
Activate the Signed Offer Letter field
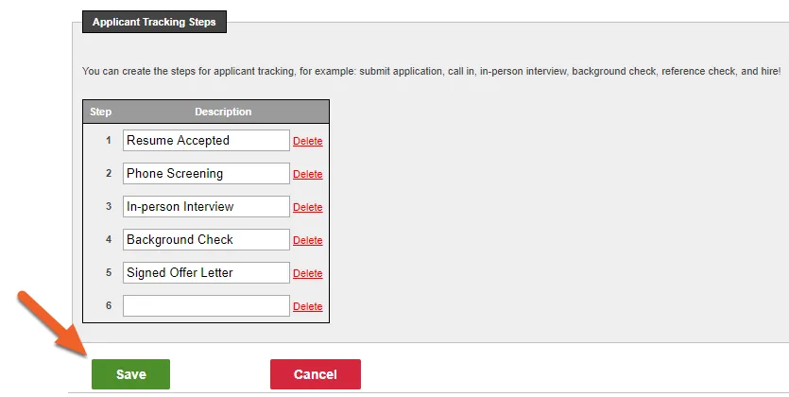coord(206,273)
